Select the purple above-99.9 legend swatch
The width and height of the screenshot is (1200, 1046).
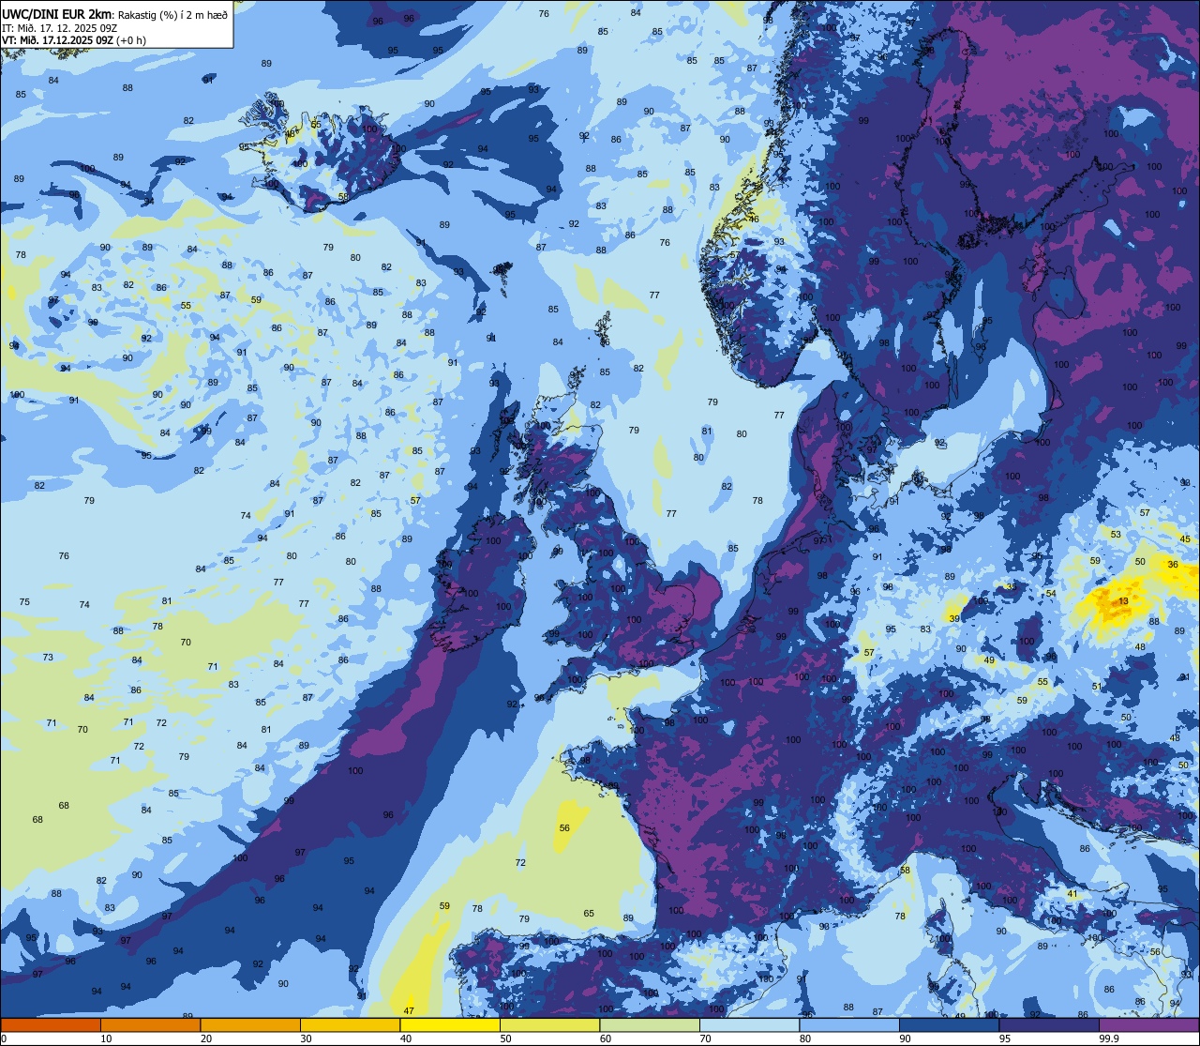[1148, 1024]
